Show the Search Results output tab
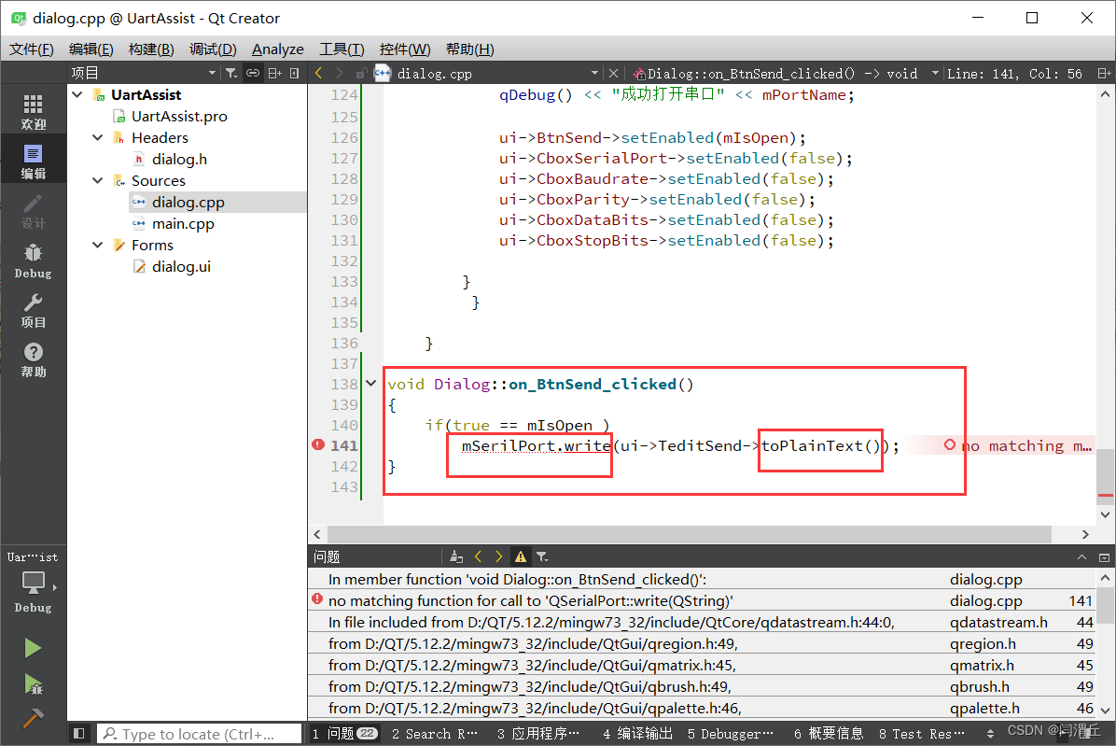Image resolution: width=1116 pixels, height=746 pixels. click(435, 733)
